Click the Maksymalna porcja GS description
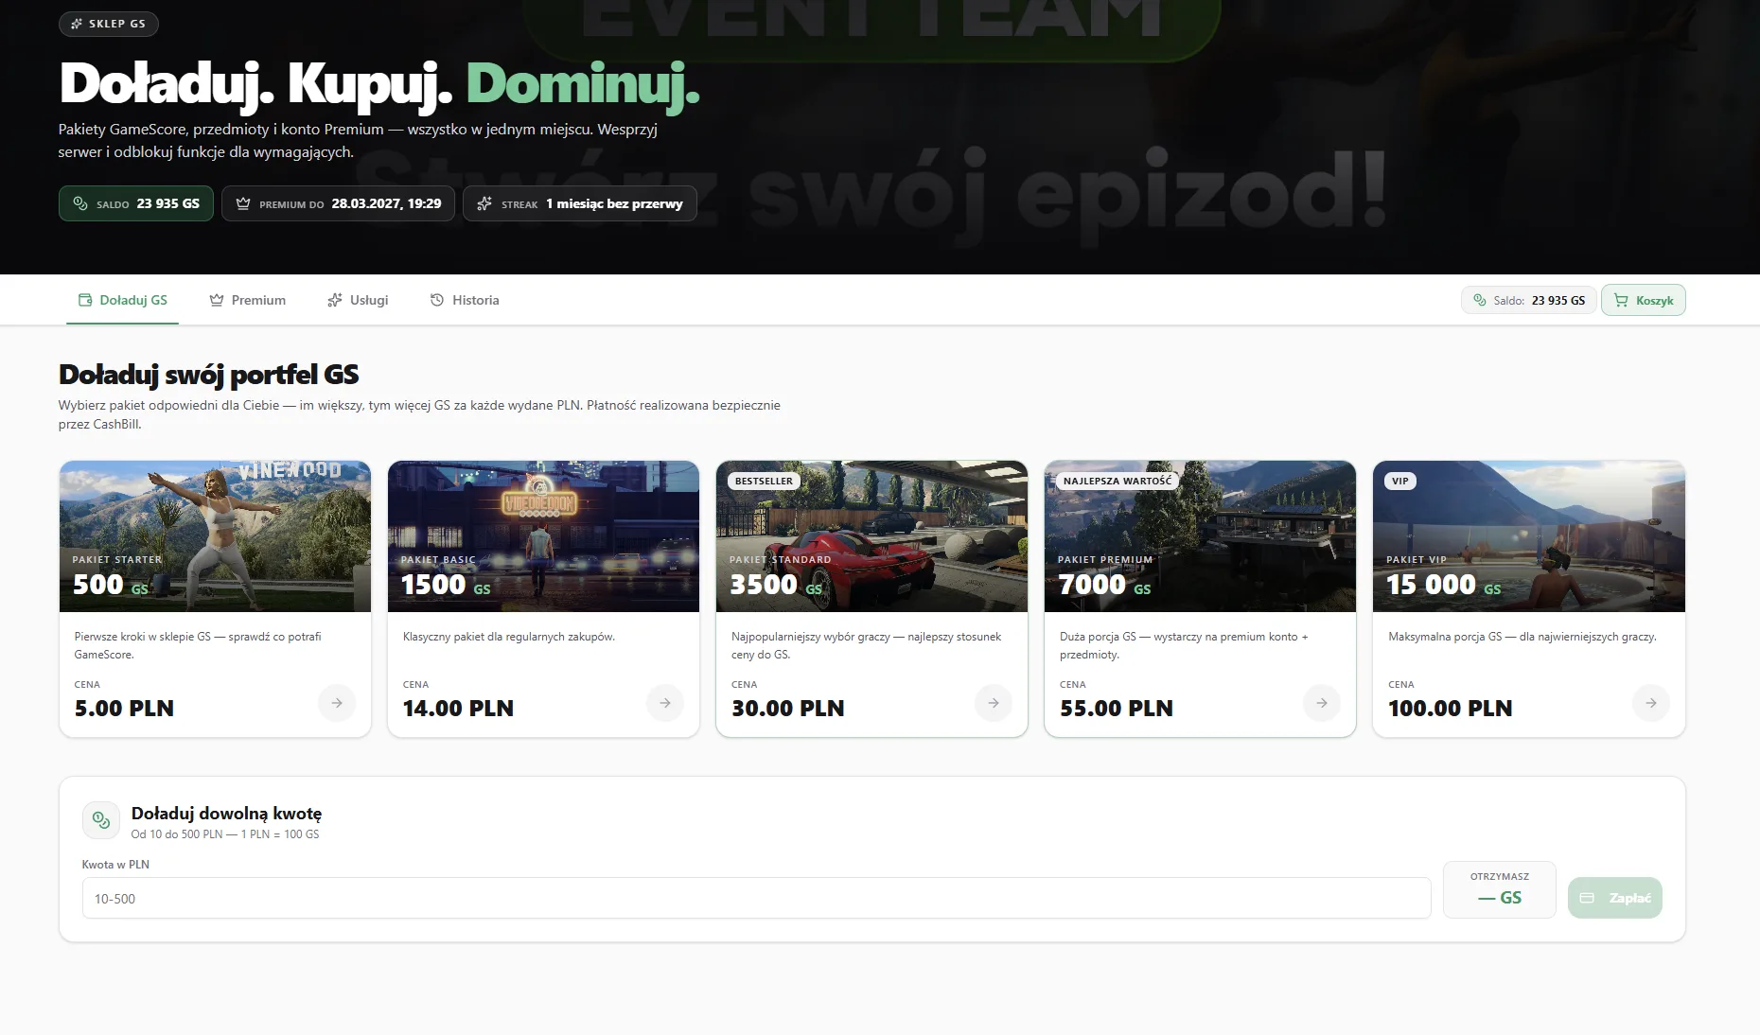Image resolution: width=1760 pixels, height=1035 pixels. (x=1522, y=637)
